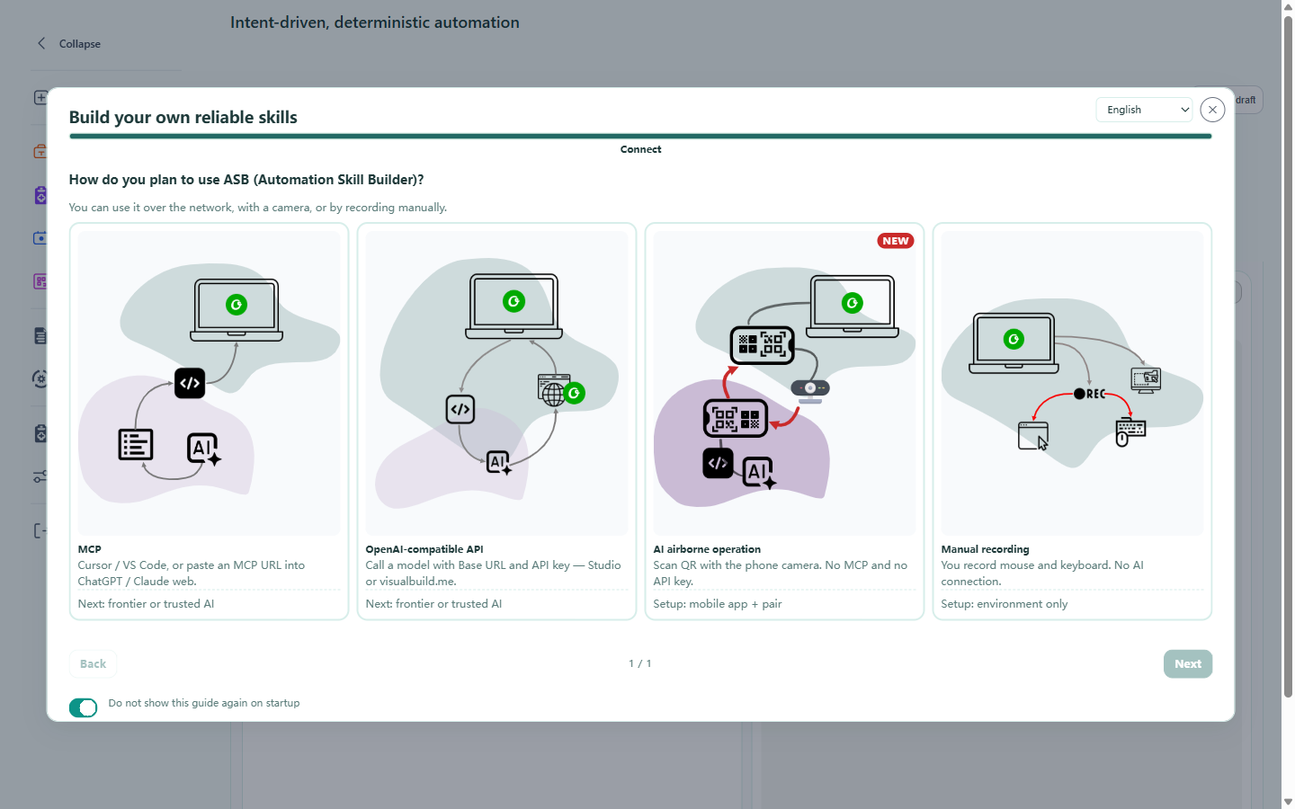The width and height of the screenshot is (1295, 809).
Task: Click the Connect step progress bar
Action: pyautogui.click(x=640, y=137)
